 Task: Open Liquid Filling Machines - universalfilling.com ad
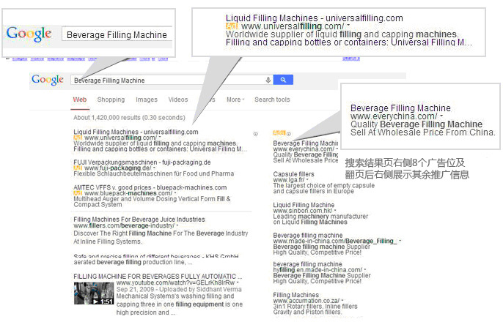coord(136,132)
